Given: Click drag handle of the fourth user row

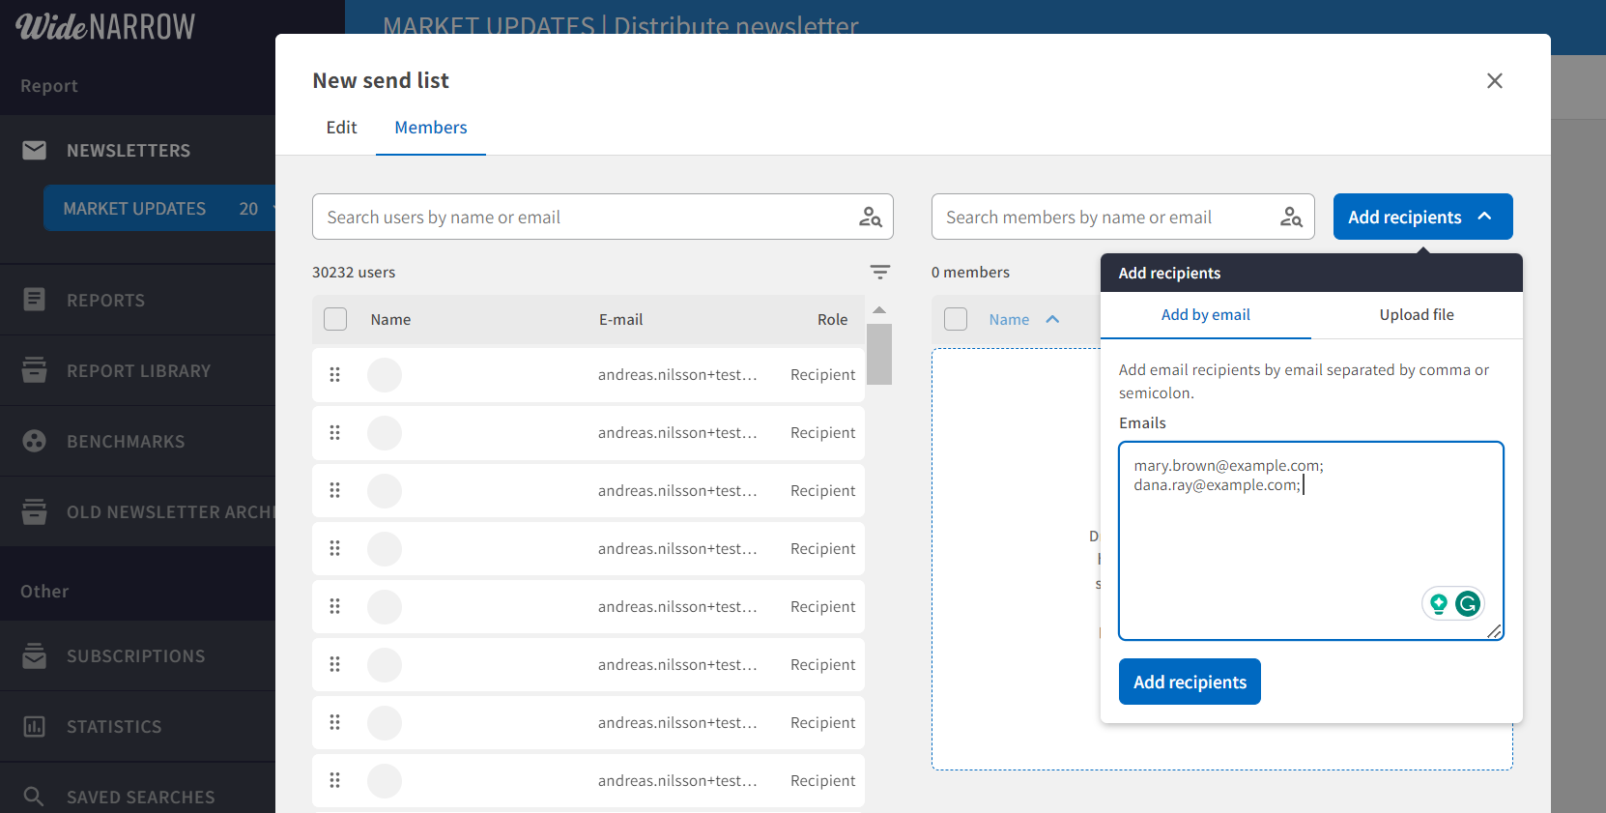Looking at the screenshot, I should pos(334,548).
